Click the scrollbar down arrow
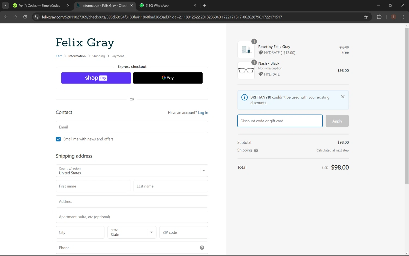Viewport: 409px width, 256px height. pyautogui.click(x=407, y=254)
